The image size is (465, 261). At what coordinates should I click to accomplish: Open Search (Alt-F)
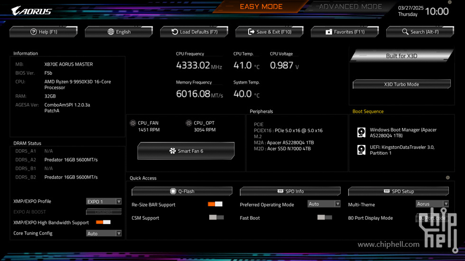(420, 32)
